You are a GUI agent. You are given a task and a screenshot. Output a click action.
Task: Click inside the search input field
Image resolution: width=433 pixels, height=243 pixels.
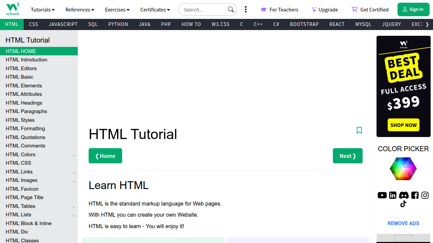pyautogui.click(x=203, y=9)
